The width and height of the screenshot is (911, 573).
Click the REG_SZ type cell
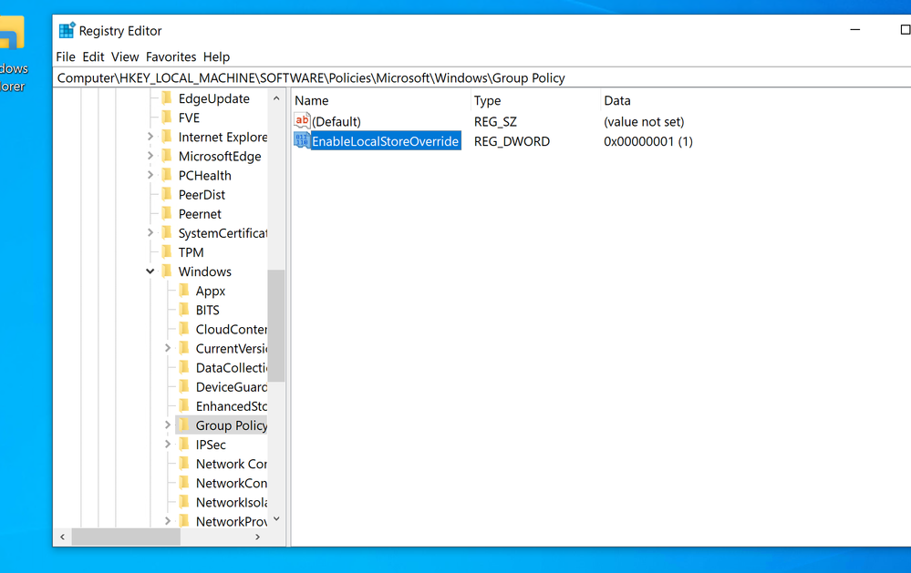click(x=495, y=121)
